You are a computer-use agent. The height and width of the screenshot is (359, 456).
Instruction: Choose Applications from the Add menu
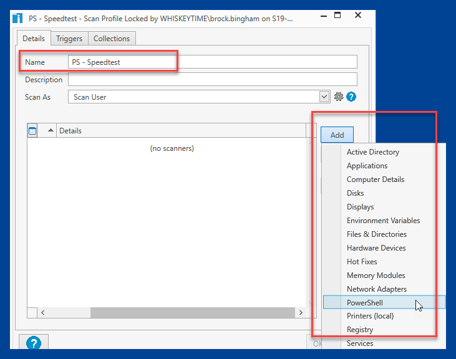tap(384, 166)
